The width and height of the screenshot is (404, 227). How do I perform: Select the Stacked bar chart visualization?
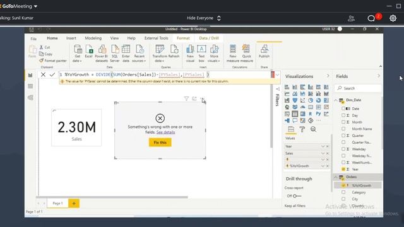coord(287,87)
